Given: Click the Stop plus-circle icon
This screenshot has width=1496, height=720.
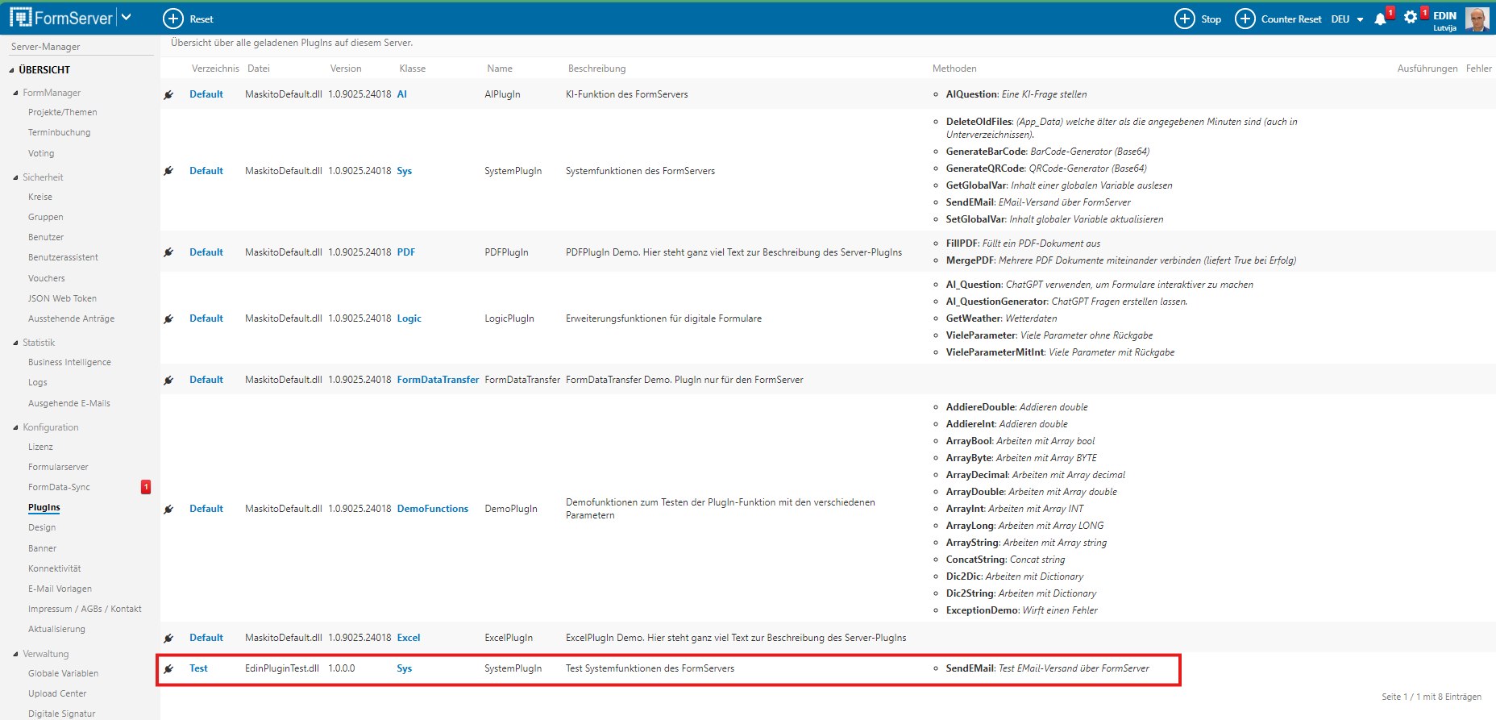Looking at the screenshot, I should click(1184, 19).
